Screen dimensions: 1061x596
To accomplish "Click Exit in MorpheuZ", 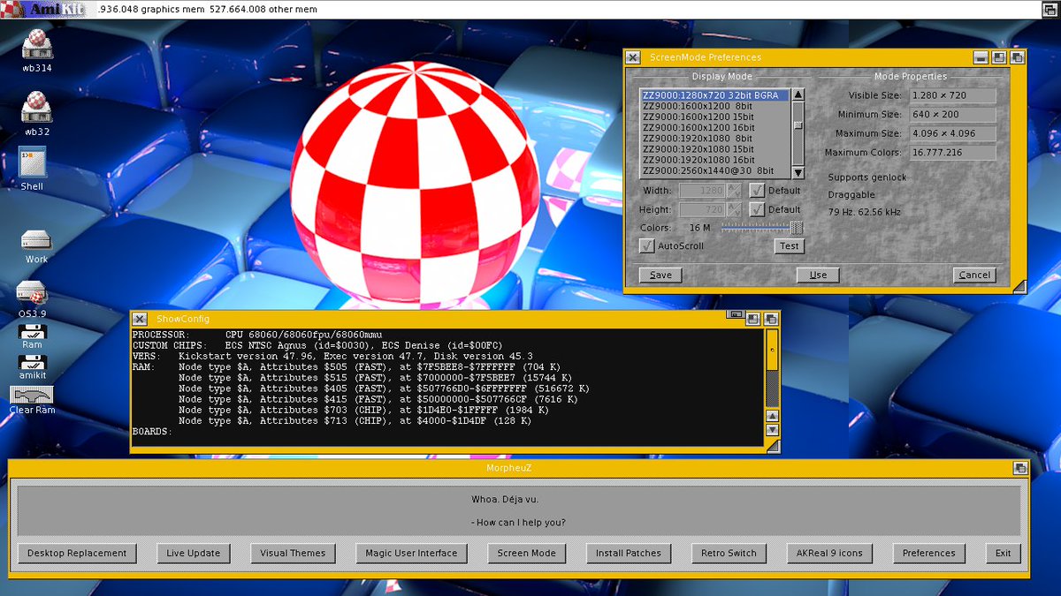I will pos(1003,553).
